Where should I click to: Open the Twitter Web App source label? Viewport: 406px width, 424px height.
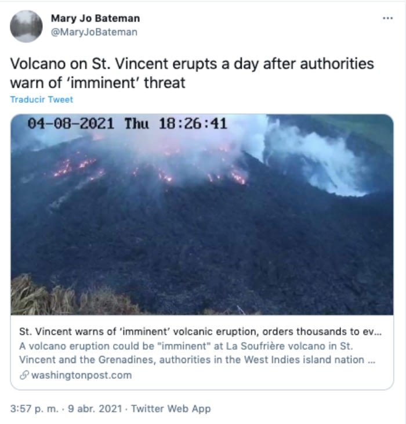(171, 408)
